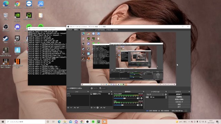
Task: Open the シーンコレクション menu in OBS
Action: [x=100, y=30]
